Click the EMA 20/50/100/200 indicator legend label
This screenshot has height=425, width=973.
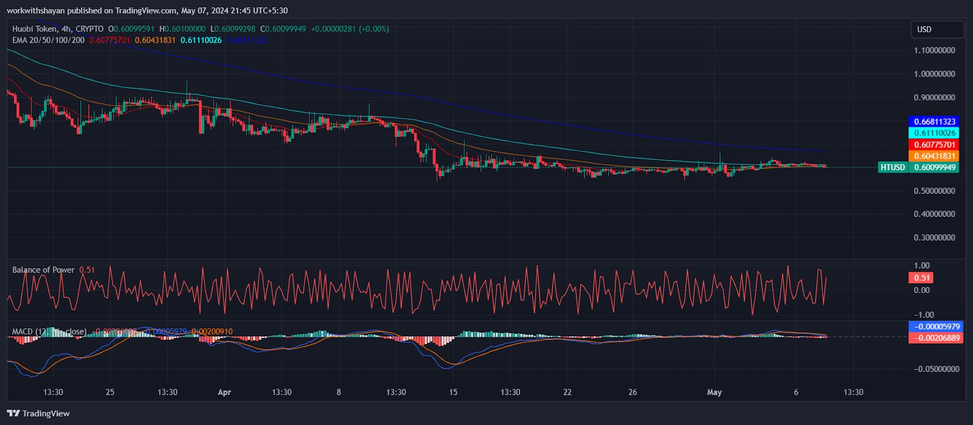(x=49, y=40)
